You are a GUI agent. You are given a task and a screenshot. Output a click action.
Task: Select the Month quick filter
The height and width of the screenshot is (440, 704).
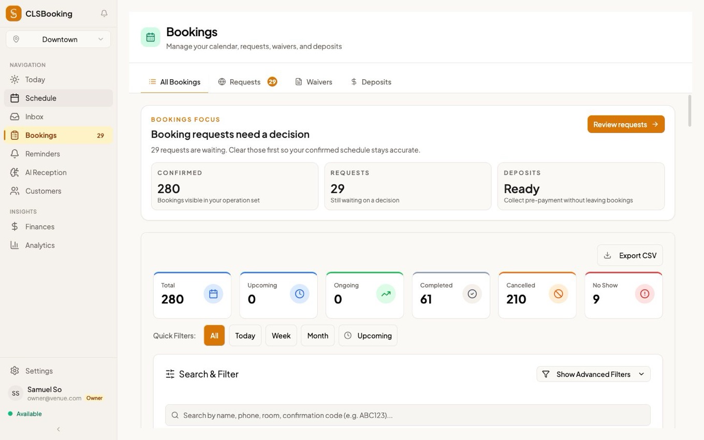pyautogui.click(x=318, y=335)
